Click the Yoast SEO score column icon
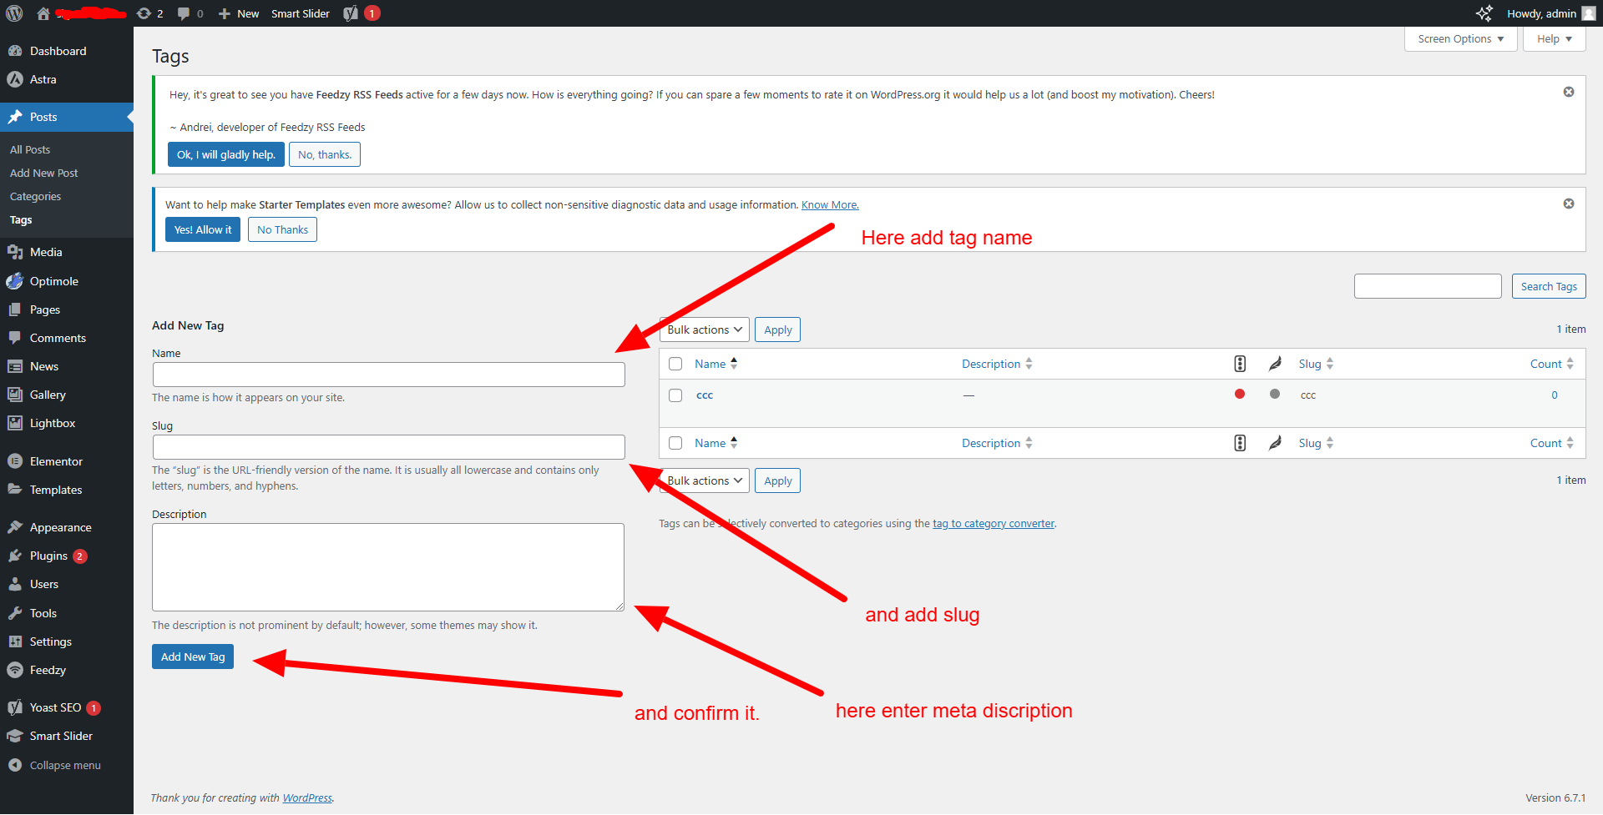The height and width of the screenshot is (815, 1603). 1240,364
